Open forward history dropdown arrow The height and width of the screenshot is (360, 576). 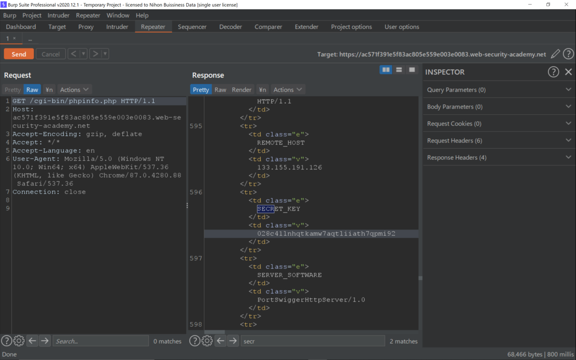click(x=105, y=54)
